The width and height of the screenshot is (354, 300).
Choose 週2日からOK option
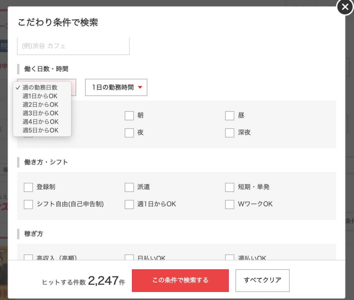point(40,105)
